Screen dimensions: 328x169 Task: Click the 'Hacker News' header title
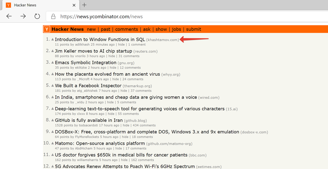68,29
